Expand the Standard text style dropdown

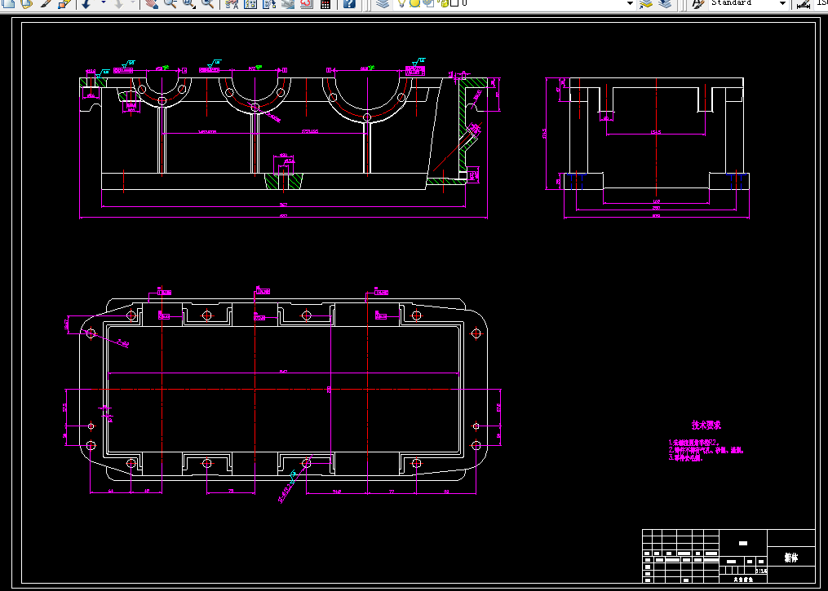[782, 3]
